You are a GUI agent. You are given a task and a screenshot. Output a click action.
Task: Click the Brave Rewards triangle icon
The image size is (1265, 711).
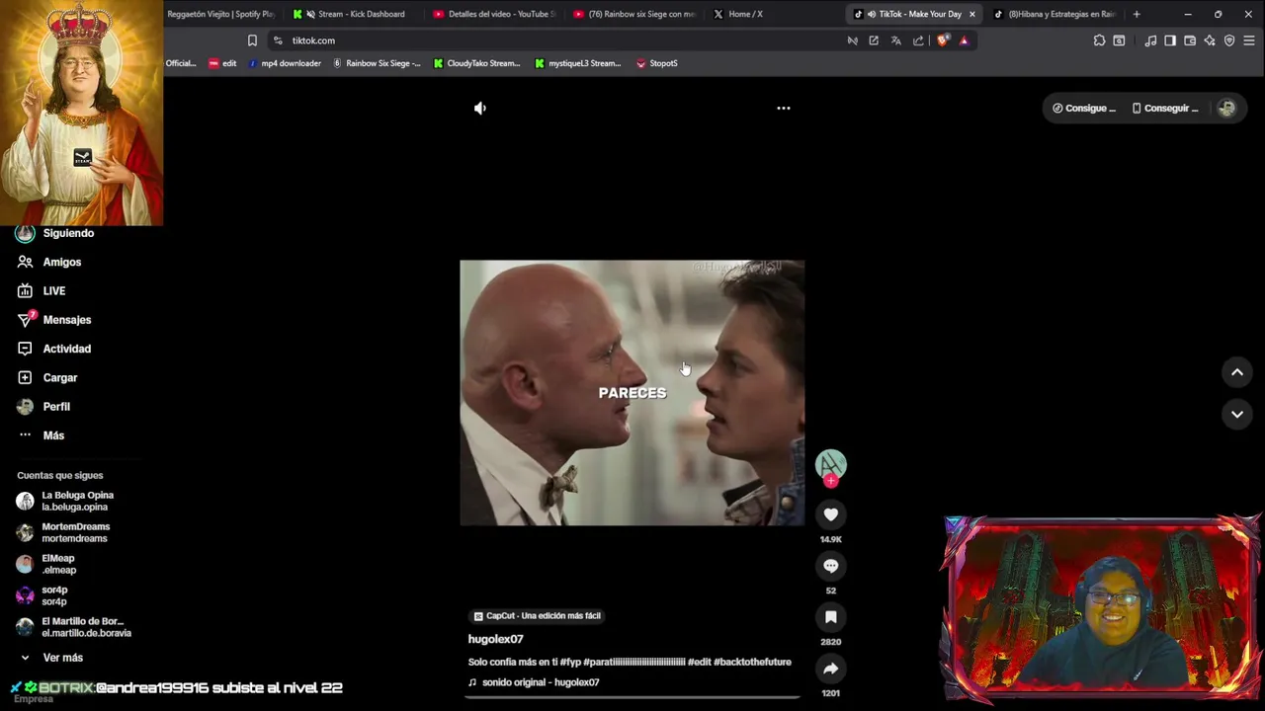coord(964,40)
